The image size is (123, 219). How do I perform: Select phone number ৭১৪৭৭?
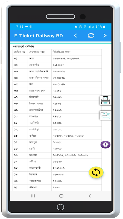pos(57,104)
